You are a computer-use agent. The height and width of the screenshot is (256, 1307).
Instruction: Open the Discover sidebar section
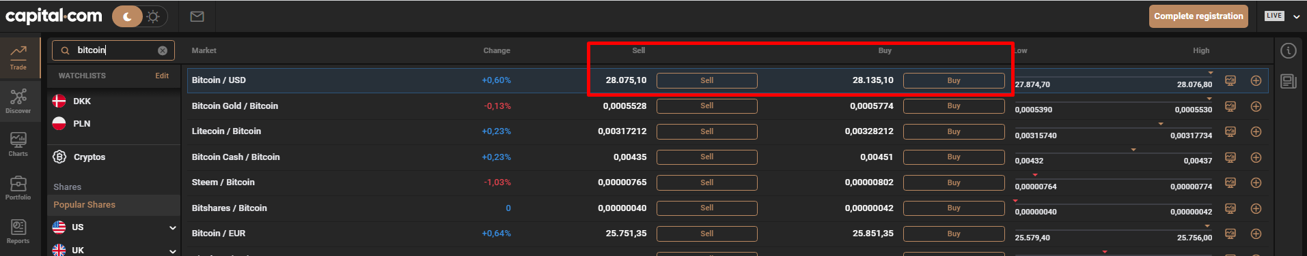click(x=18, y=101)
